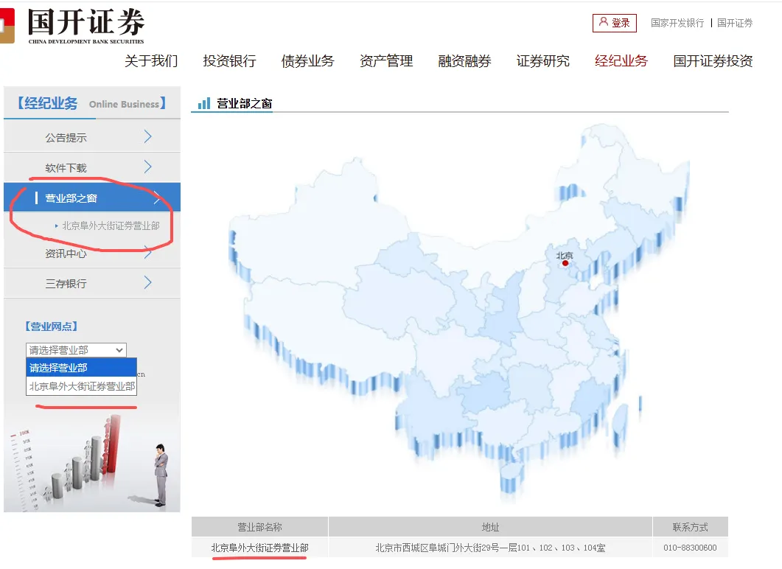Click businessman chart banner image
Image resolution: width=782 pixels, height=569 pixels.
(92, 461)
